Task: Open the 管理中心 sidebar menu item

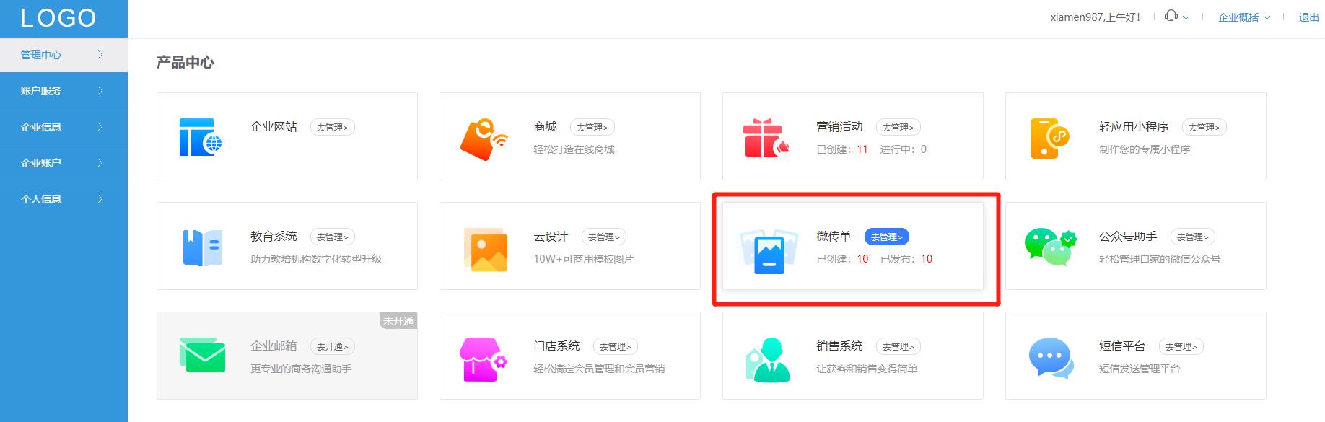Action: coord(64,55)
